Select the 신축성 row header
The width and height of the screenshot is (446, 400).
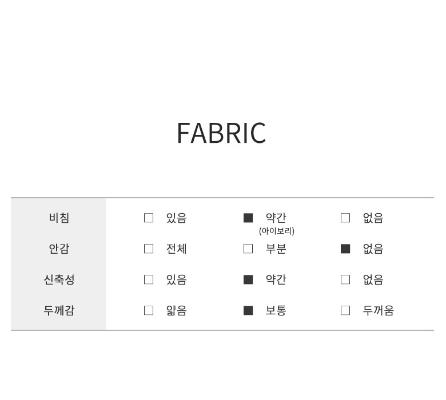[x=59, y=279]
